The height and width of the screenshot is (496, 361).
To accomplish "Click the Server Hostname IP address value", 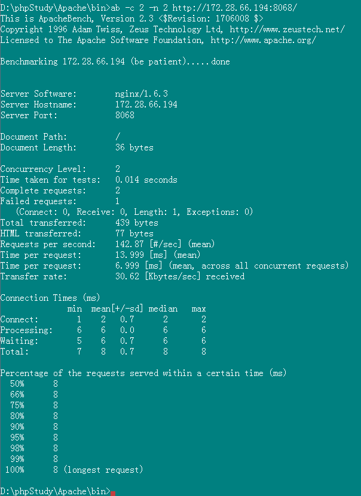I will pos(146,104).
